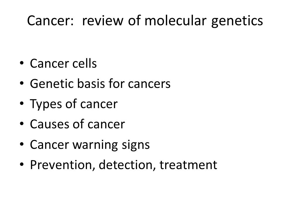Select the 'Cancer cells' bullet text
The width and height of the screenshot is (281, 211).
tap(63, 64)
